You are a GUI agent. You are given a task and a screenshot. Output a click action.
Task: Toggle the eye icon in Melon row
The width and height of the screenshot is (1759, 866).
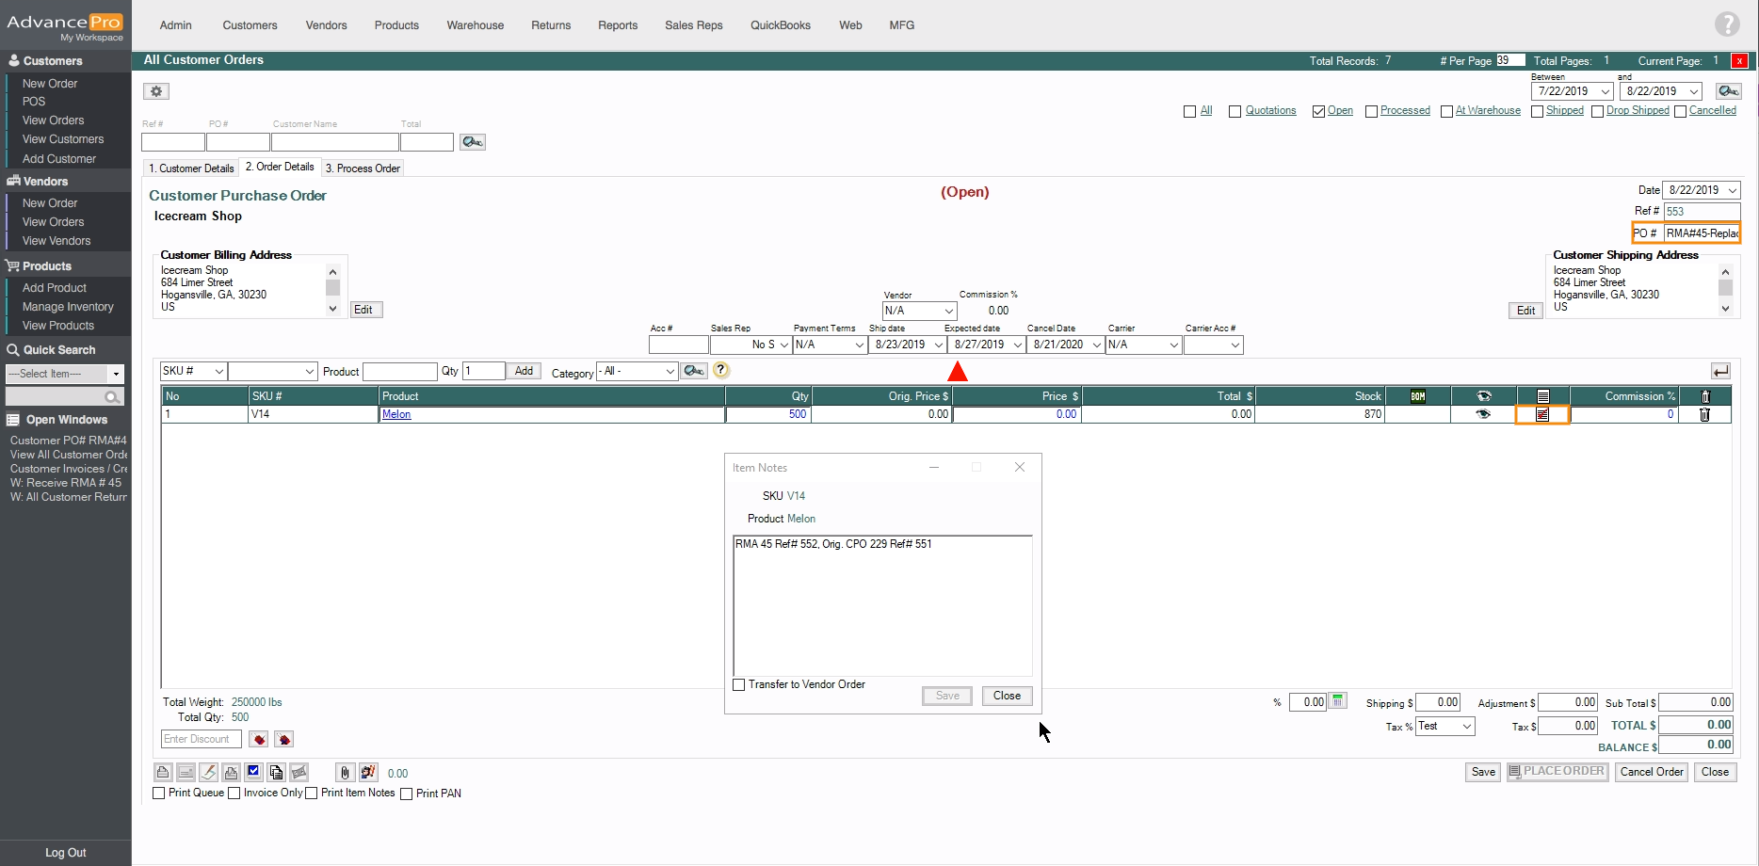[x=1483, y=414]
